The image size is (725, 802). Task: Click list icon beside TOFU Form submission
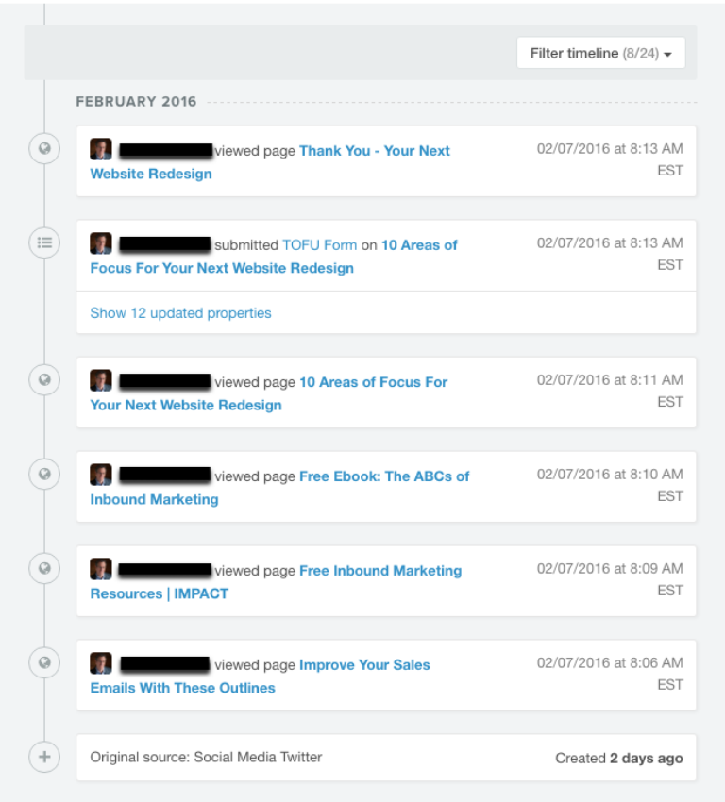pyautogui.click(x=44, y=243)
